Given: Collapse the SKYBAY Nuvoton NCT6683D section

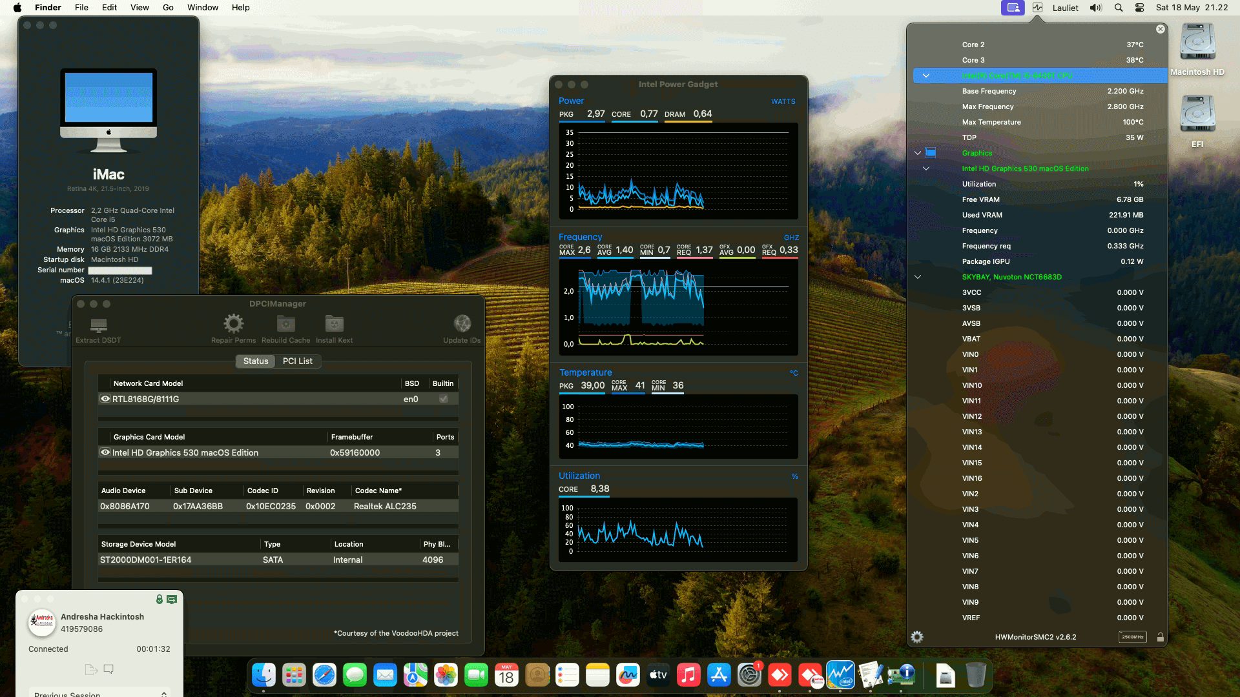Looking at the screenshot, I should point(918,277).
